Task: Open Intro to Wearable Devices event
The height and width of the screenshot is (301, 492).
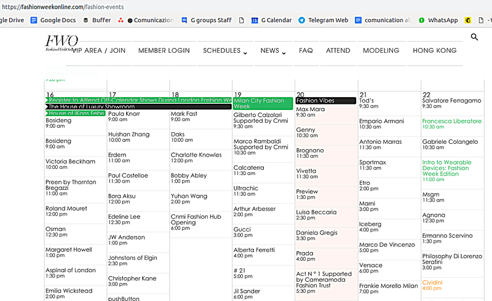Action: (447, 171)
